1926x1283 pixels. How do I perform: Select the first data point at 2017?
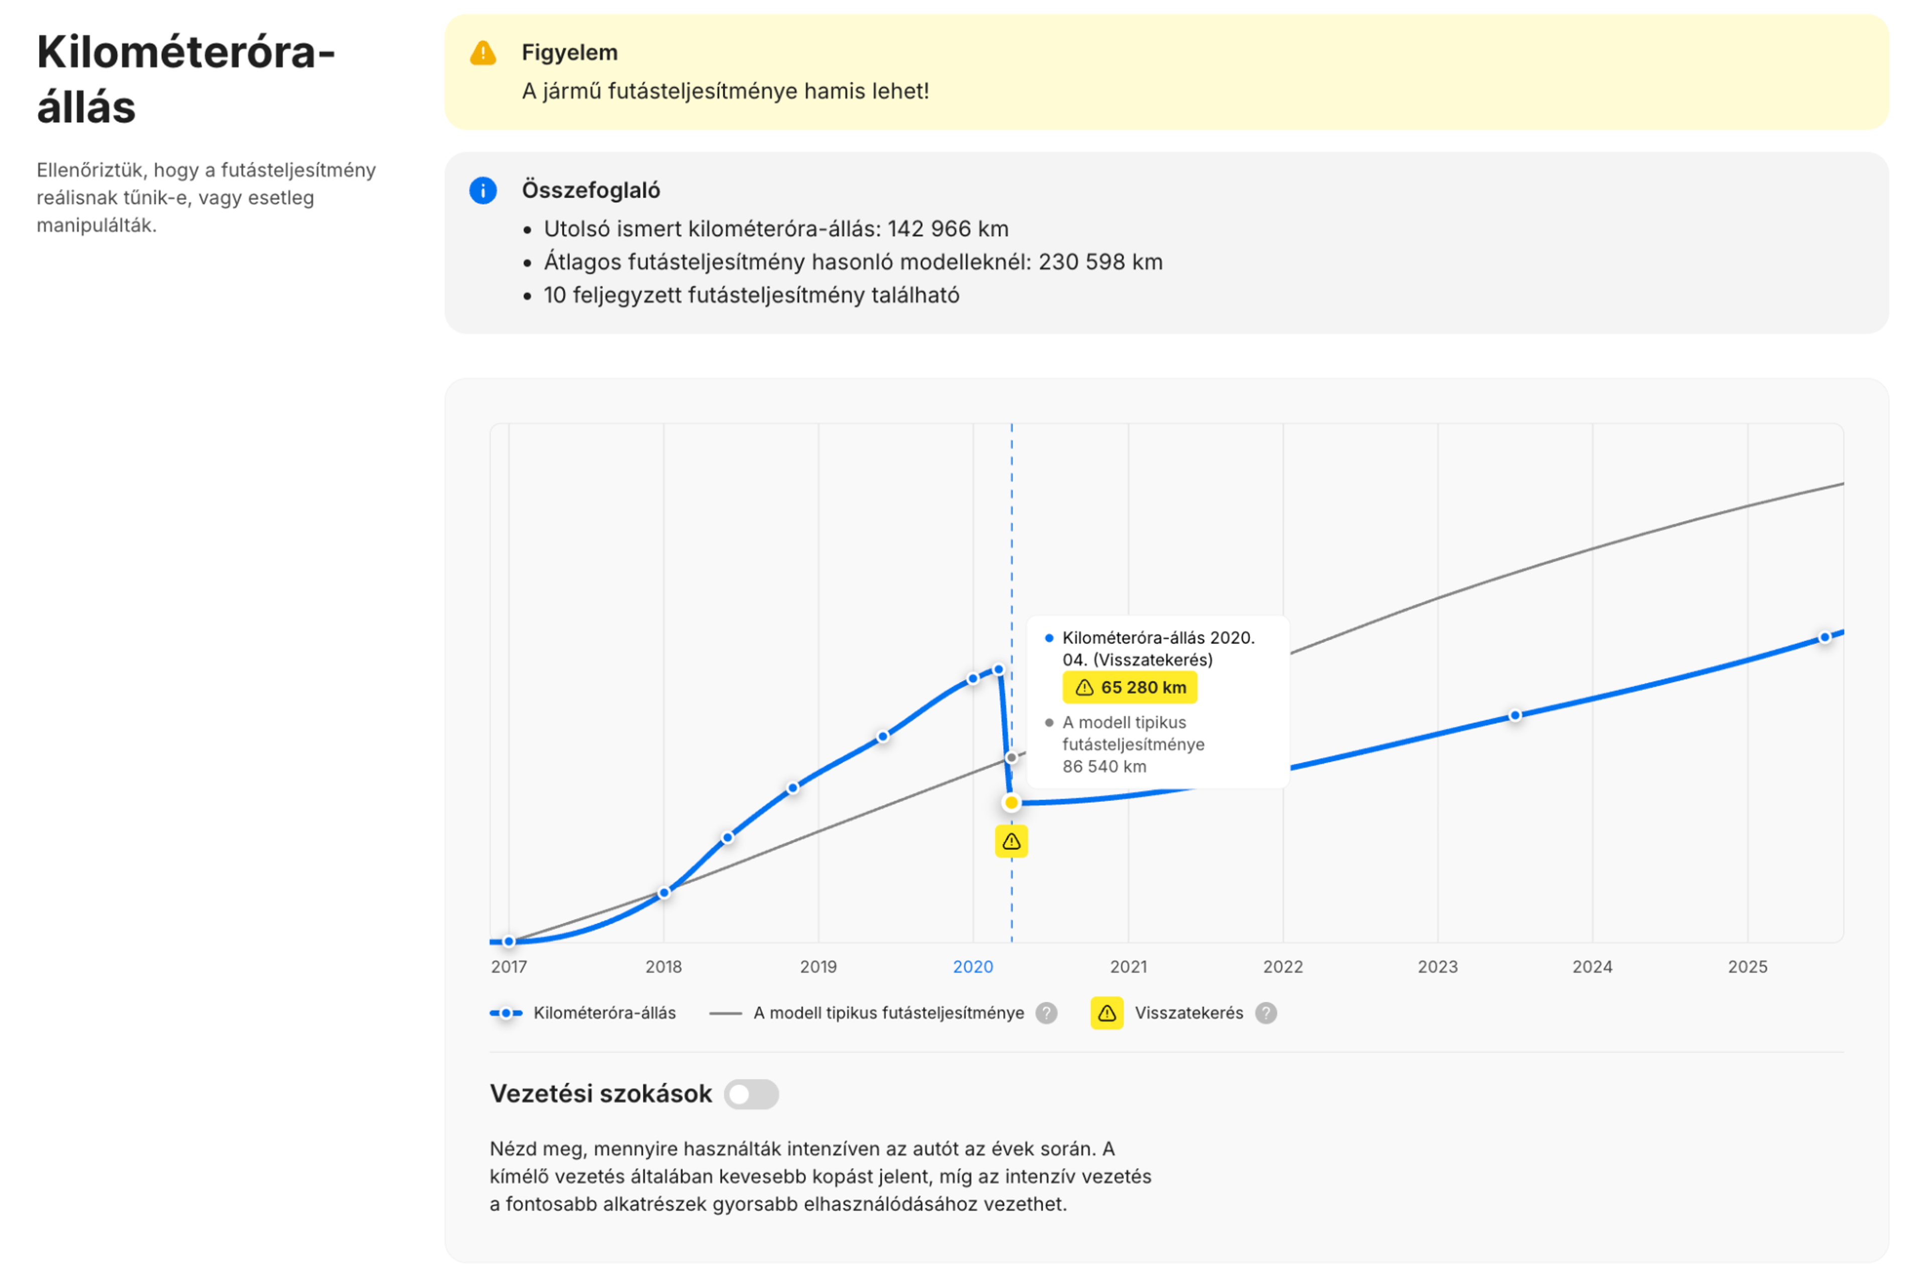(509, 942)
